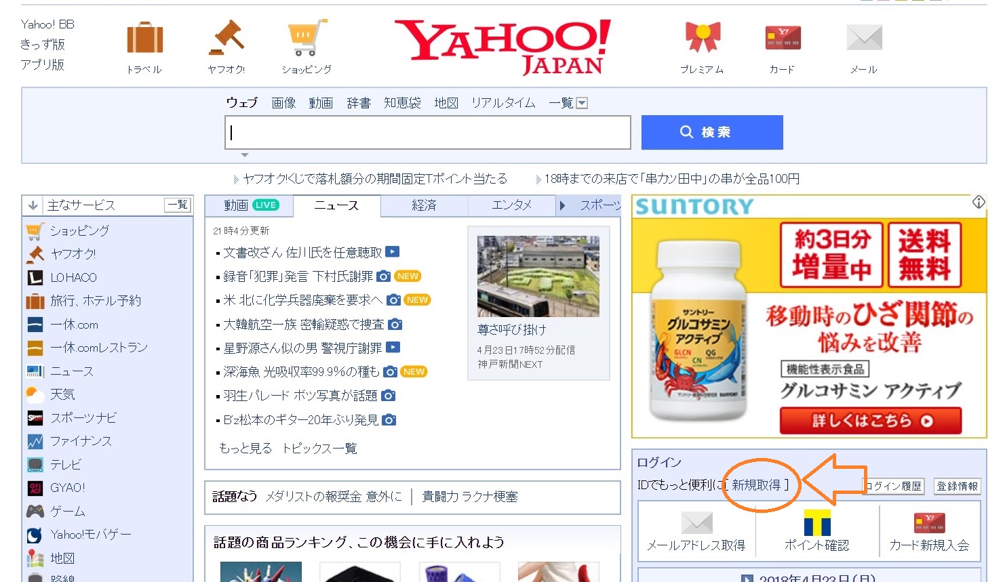Click the メールアドレス取得 envelope icon in the login box
Image resolution: width=1005 pixels, height=582 pixels.
pos(696,523)
